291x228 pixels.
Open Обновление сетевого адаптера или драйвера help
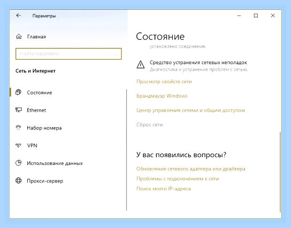pyautogui.click(x=191, y=169)
